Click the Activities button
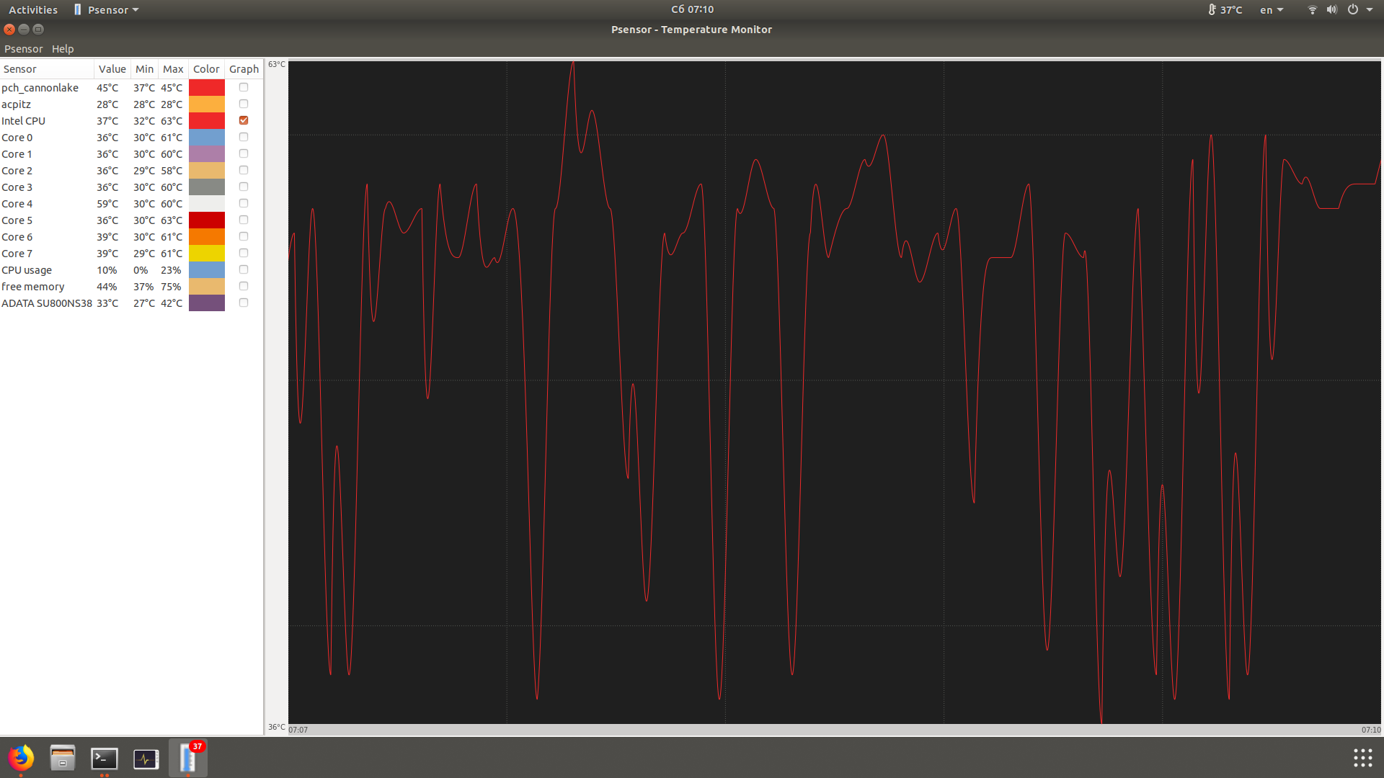 (33, 10)
